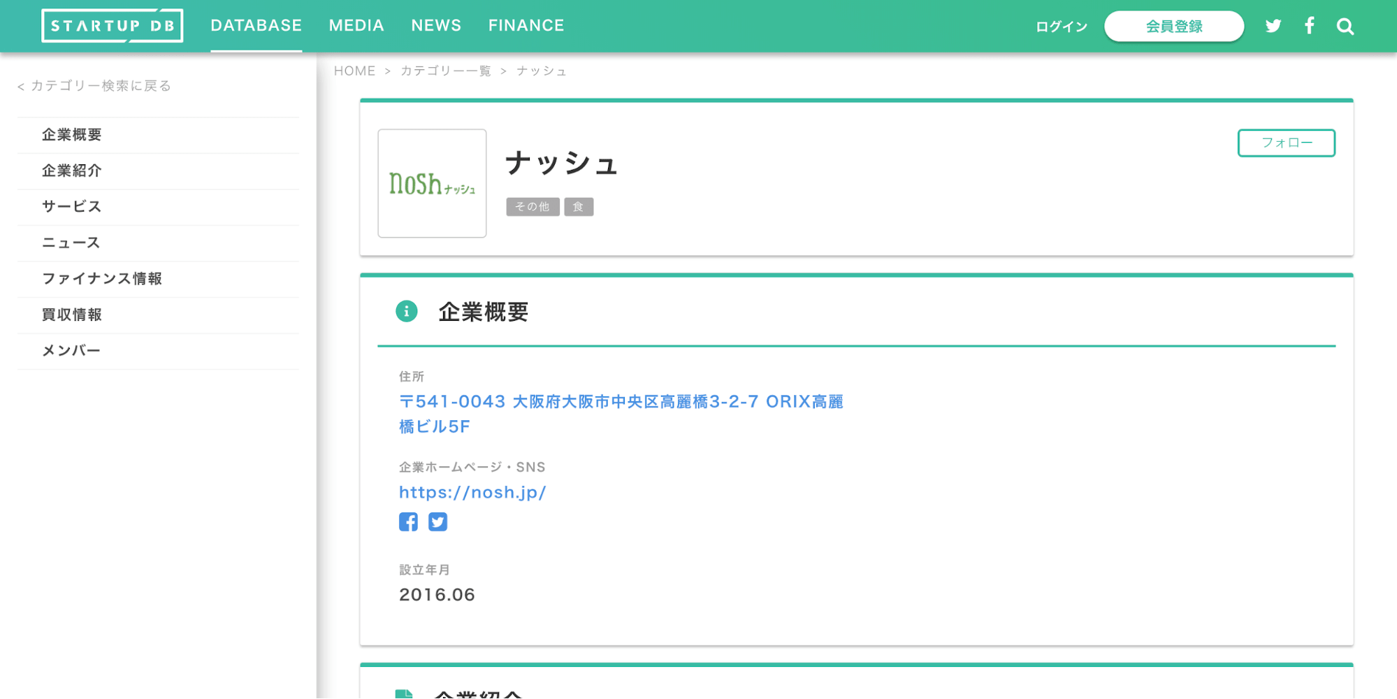
Task: Click ナッシュ in the breadcrumb
Action: 542,71
